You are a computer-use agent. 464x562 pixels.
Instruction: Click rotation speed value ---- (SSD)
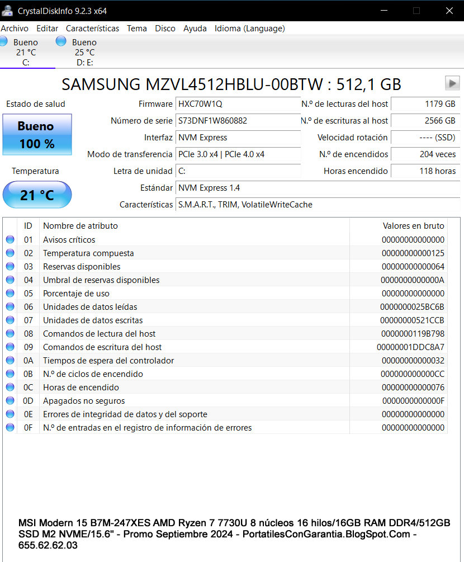click(425, 138)
